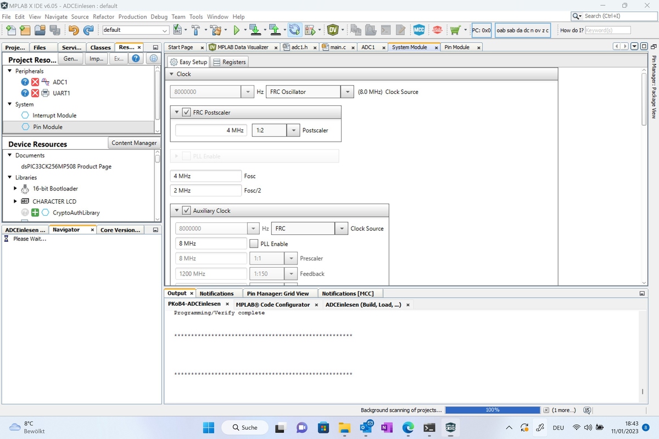659x439 pixels.
Task: Launch the blue MCC Code Configurator icon
Action: tap(419, 30)
